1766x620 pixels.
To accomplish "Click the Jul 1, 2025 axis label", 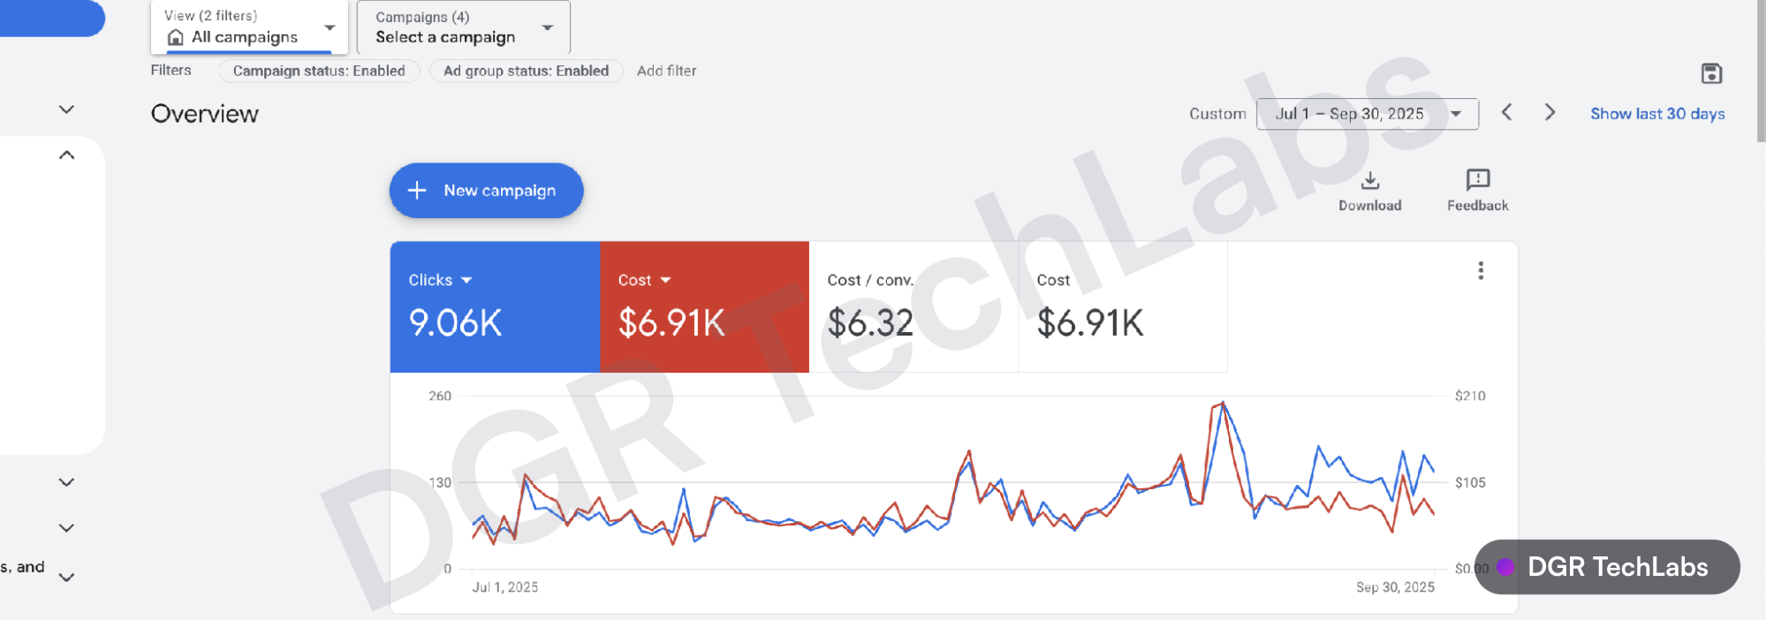I will pyautogui.click(x=504, y=587).
